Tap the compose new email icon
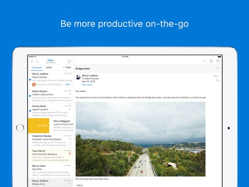 pos(69,61)
